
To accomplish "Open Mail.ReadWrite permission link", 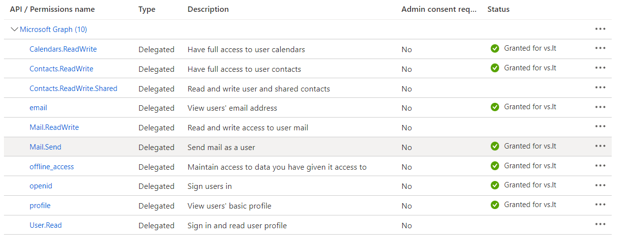I will pos(54,127).
